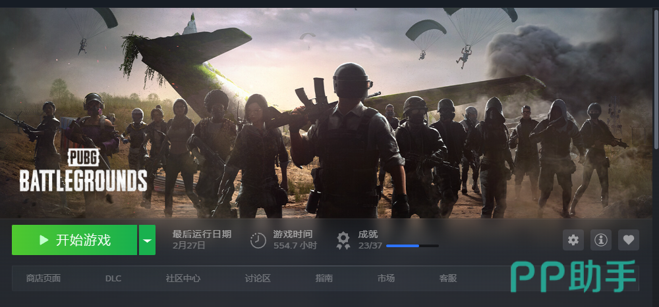The height and width of the screenshot is (307, 659).
Task: Click play triangle on green launch button
Action: [x=43, y=240]
